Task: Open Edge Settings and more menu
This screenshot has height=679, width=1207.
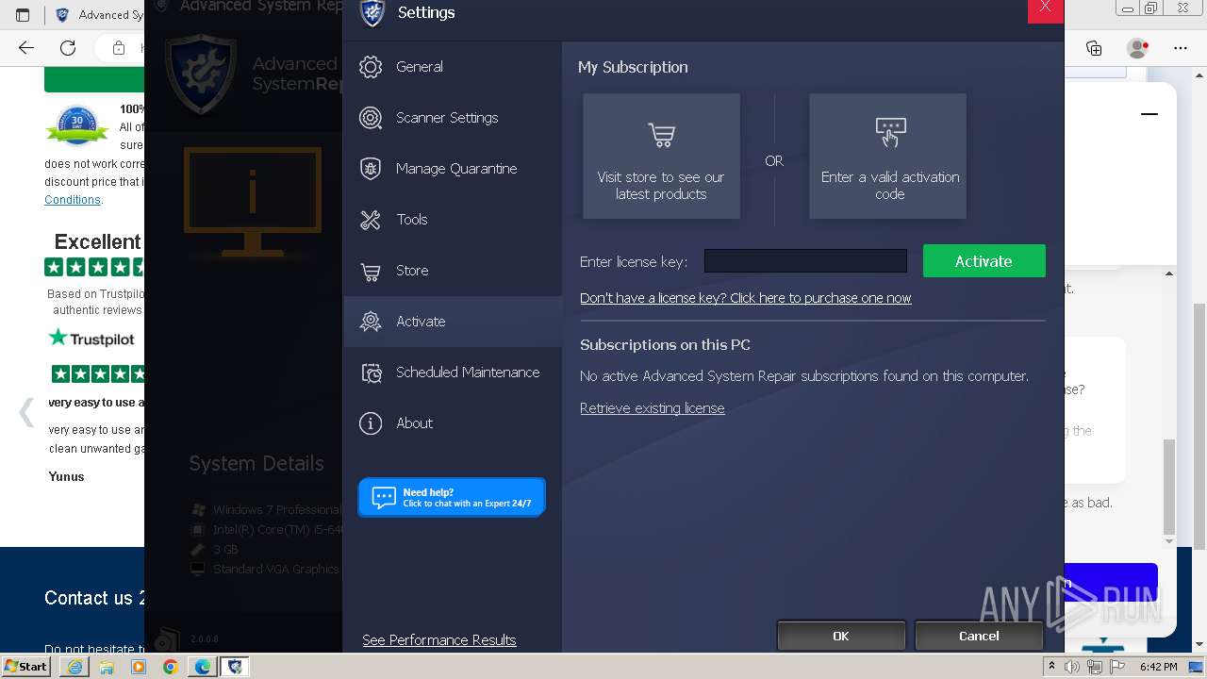Action: coord(1181,48)
